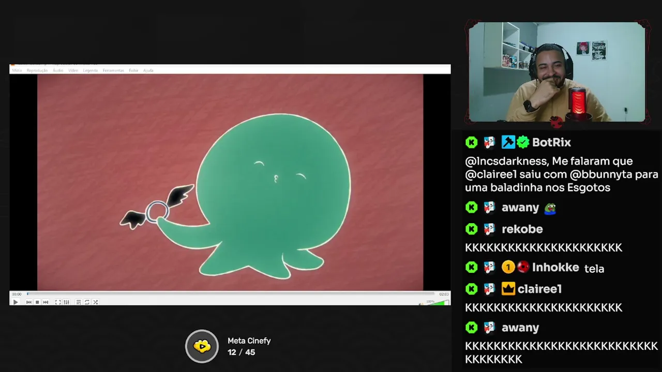
Task: Click the subscriber badge beside rekobe
Action: coord(489,229)
